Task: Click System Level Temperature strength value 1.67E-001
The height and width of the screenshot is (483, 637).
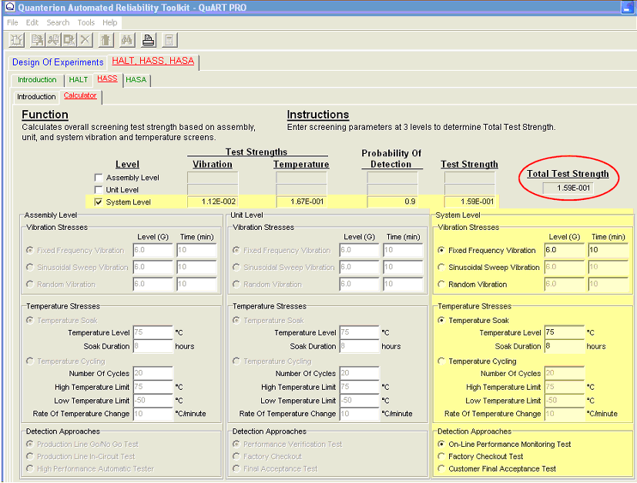Action: coord(301,202)
